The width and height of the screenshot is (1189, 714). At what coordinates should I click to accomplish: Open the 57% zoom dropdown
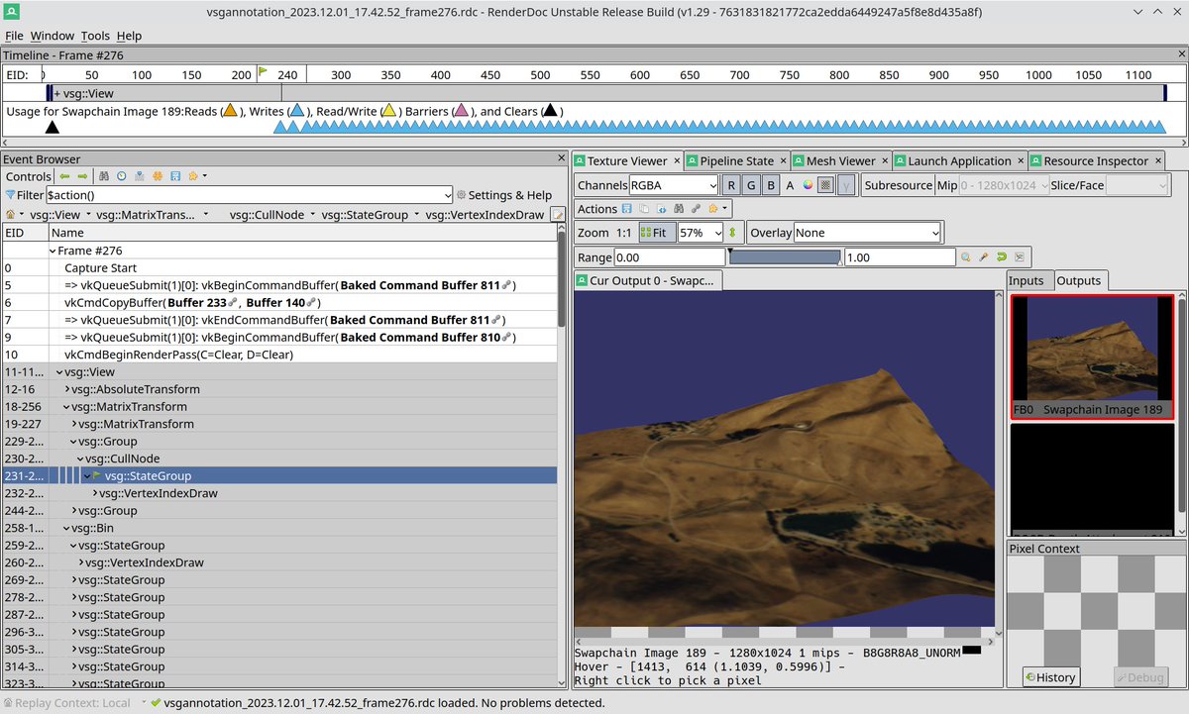(x=701, y=233)
